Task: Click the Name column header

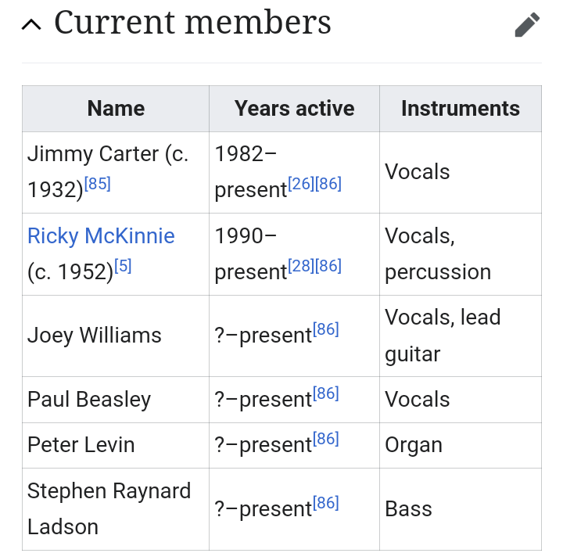Action: [116, 109]
